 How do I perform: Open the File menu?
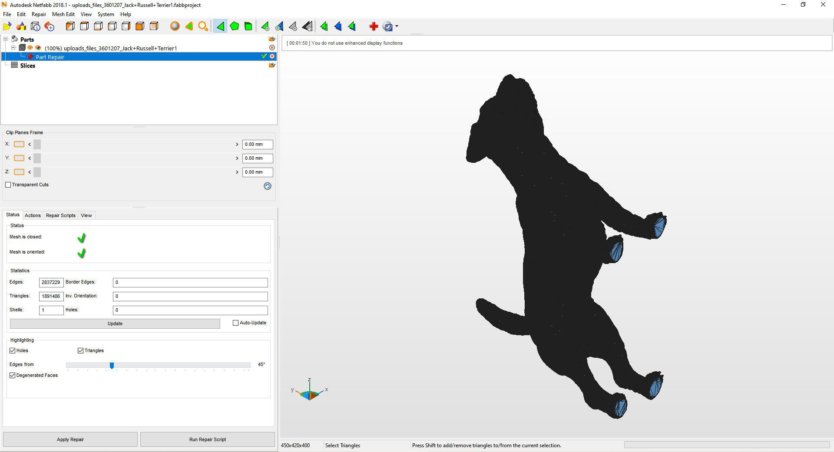[x=7, y=14]
